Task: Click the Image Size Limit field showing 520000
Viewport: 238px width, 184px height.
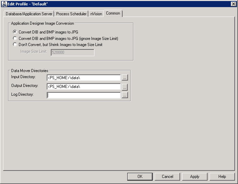Action: click(72, 52)
